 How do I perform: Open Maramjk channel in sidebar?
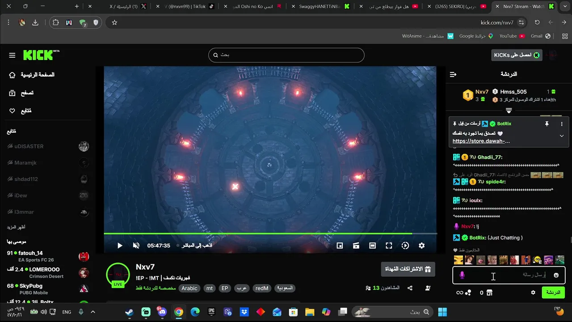48,163
